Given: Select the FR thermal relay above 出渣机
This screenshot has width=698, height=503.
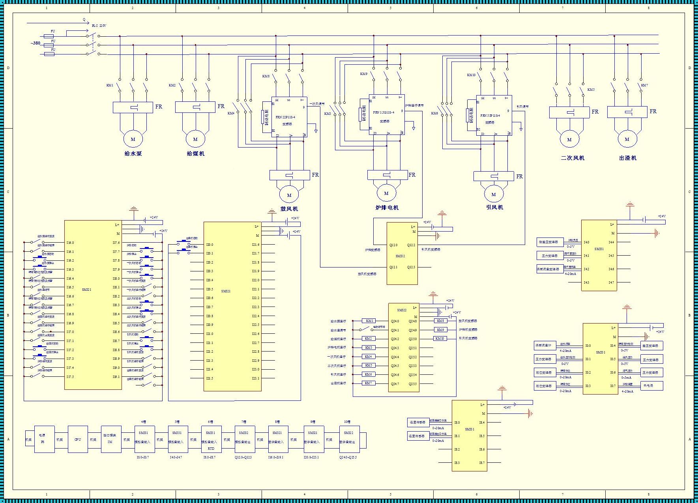Looking at the screenshot, I should (627, 112).
